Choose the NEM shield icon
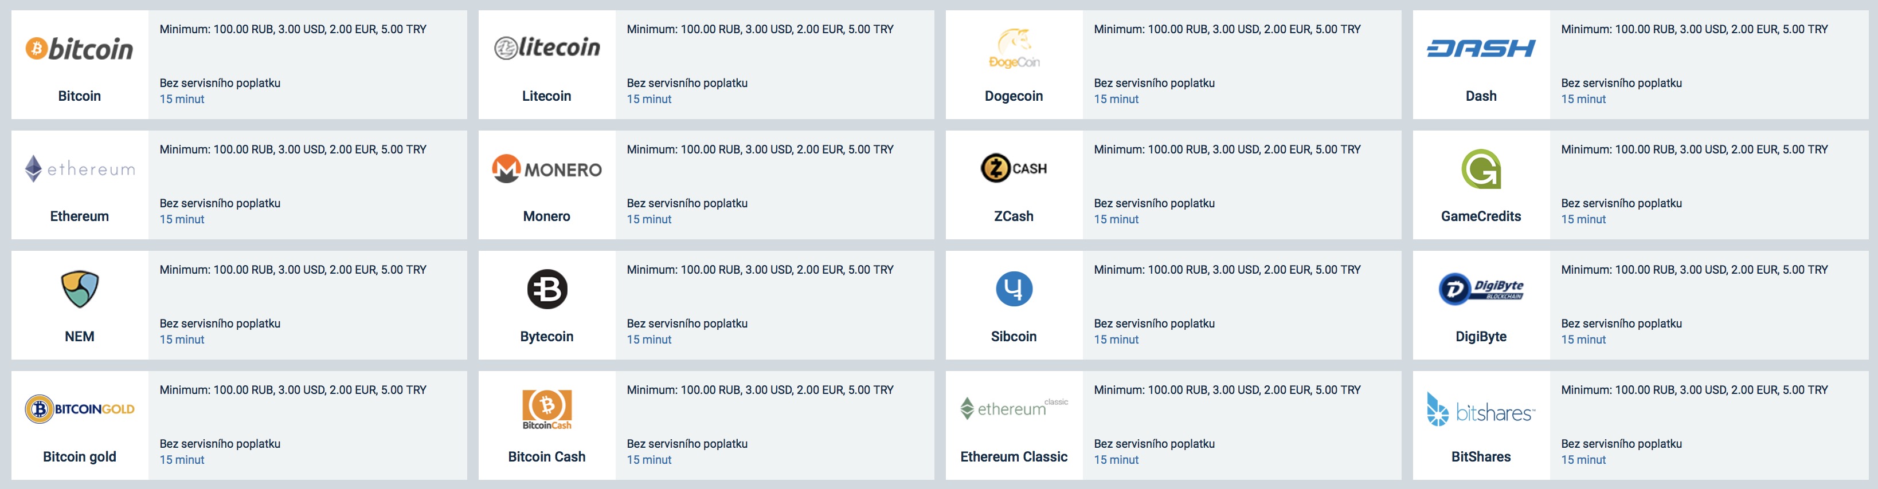The width and height of the screenshot is (1878, 489). click(x=80, y=289)
